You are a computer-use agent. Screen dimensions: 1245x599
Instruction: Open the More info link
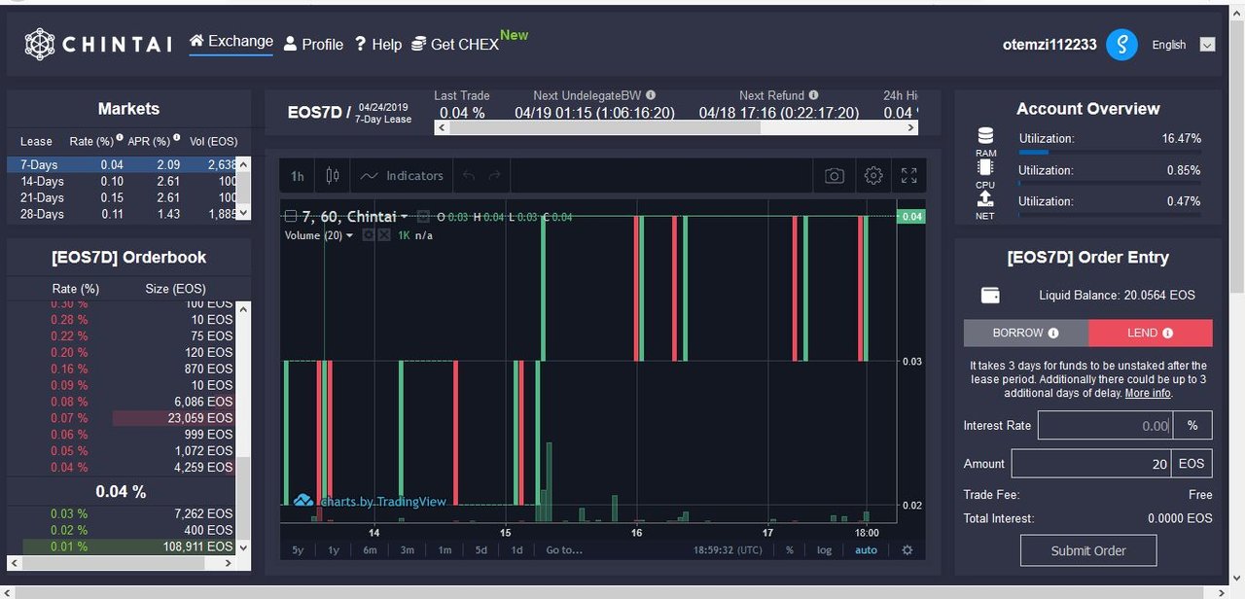tap(1148, 393)
